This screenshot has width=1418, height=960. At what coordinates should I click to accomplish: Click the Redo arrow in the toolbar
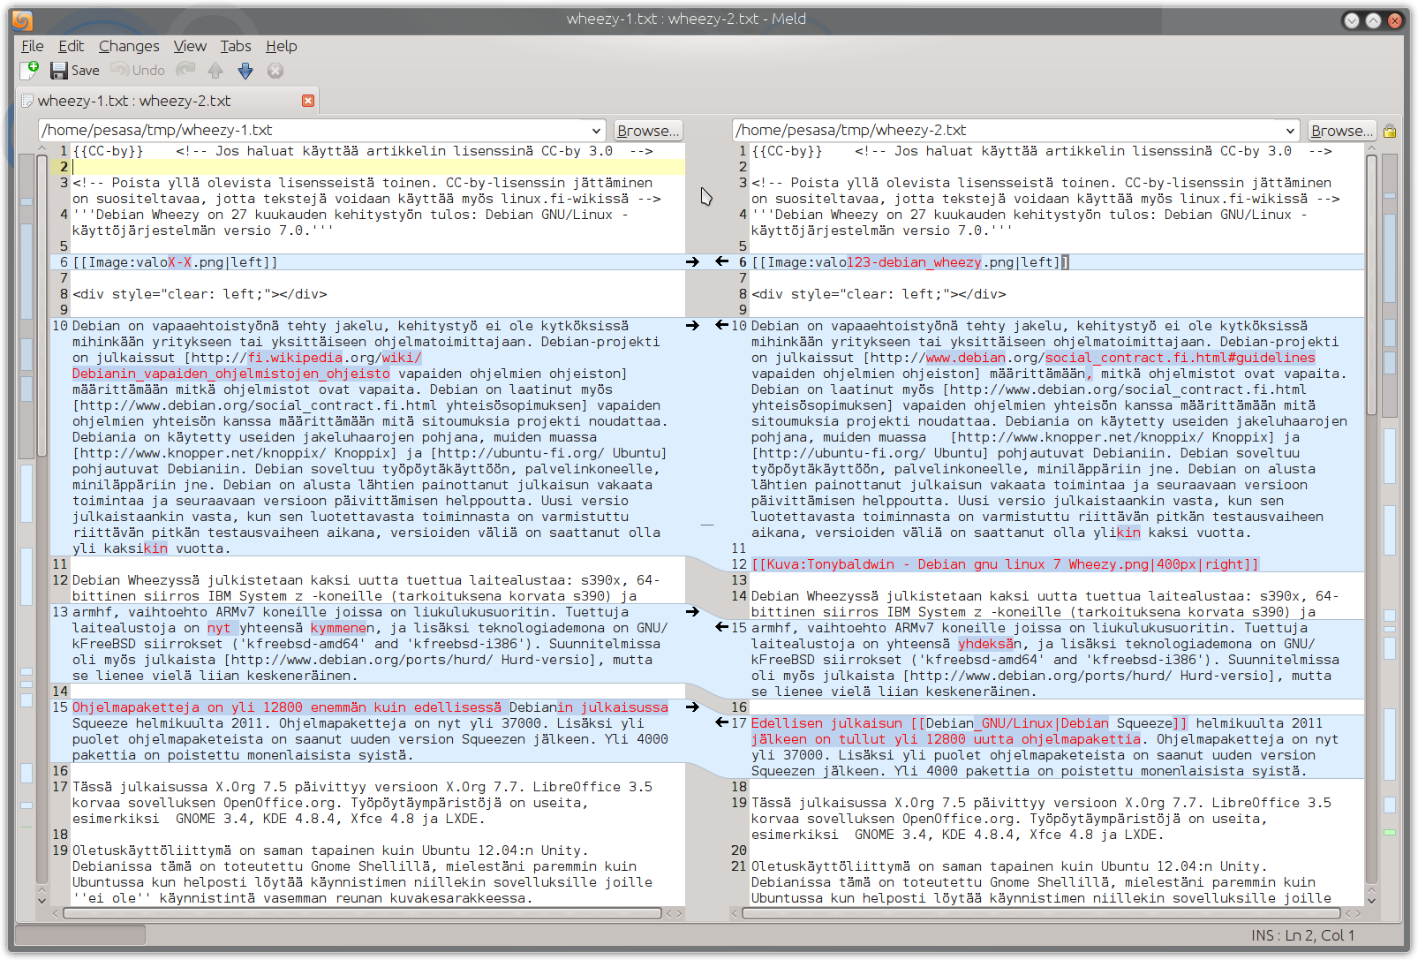[185, 70]
